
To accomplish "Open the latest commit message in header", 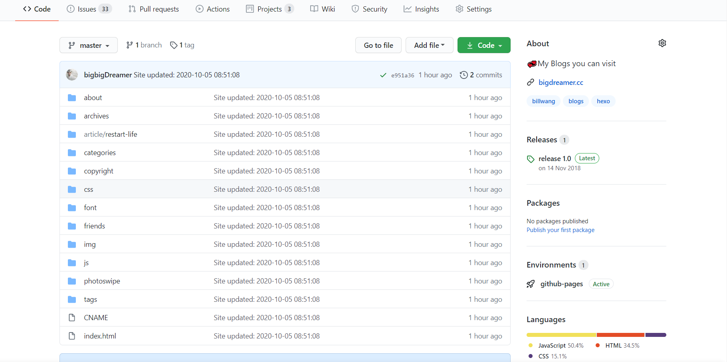I will pyautogui.click(x=186, y=75).
